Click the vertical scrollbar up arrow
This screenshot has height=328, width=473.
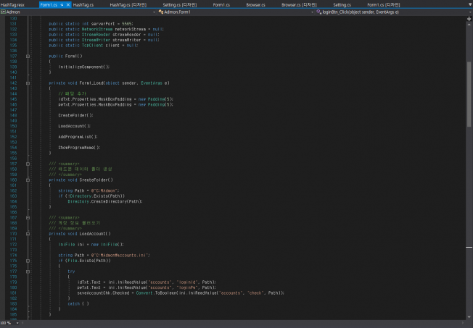(469, 25)
